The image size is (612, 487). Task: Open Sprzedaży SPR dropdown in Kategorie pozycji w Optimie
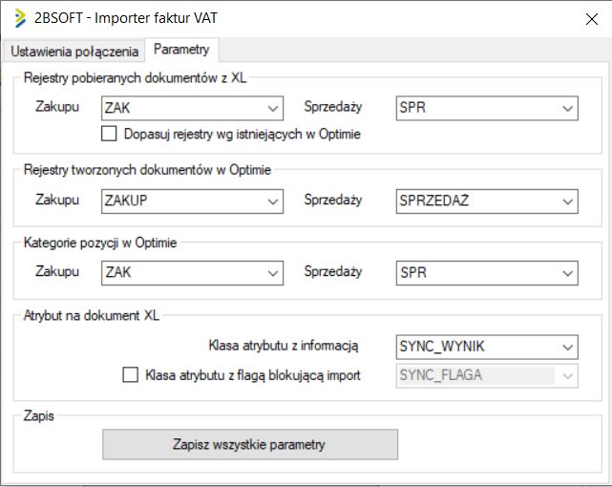(487, 273)
